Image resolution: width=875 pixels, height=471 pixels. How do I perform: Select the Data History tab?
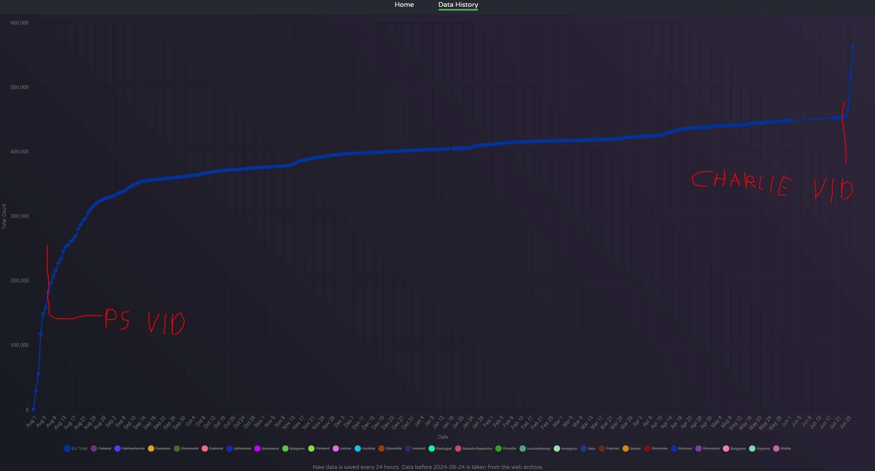point(458,5)
